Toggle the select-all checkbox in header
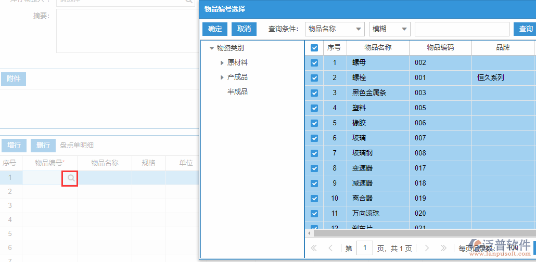 point(314,48)
